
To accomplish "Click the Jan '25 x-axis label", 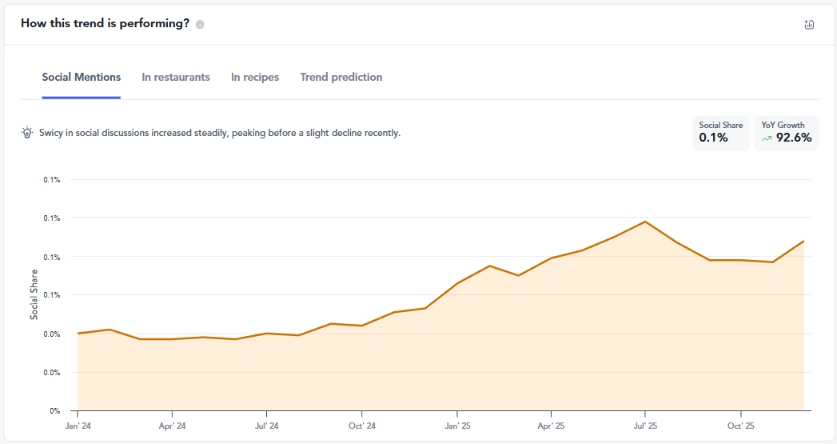I will pyautogui.click(x=456, y=426).
